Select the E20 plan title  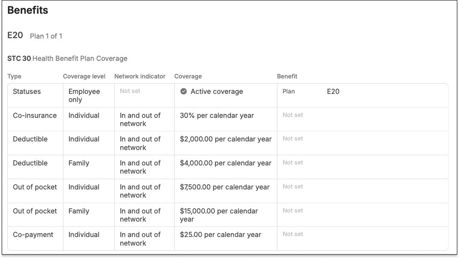pos(15,36)
